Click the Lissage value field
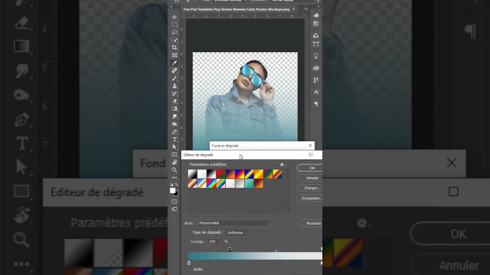 [212, 242]
